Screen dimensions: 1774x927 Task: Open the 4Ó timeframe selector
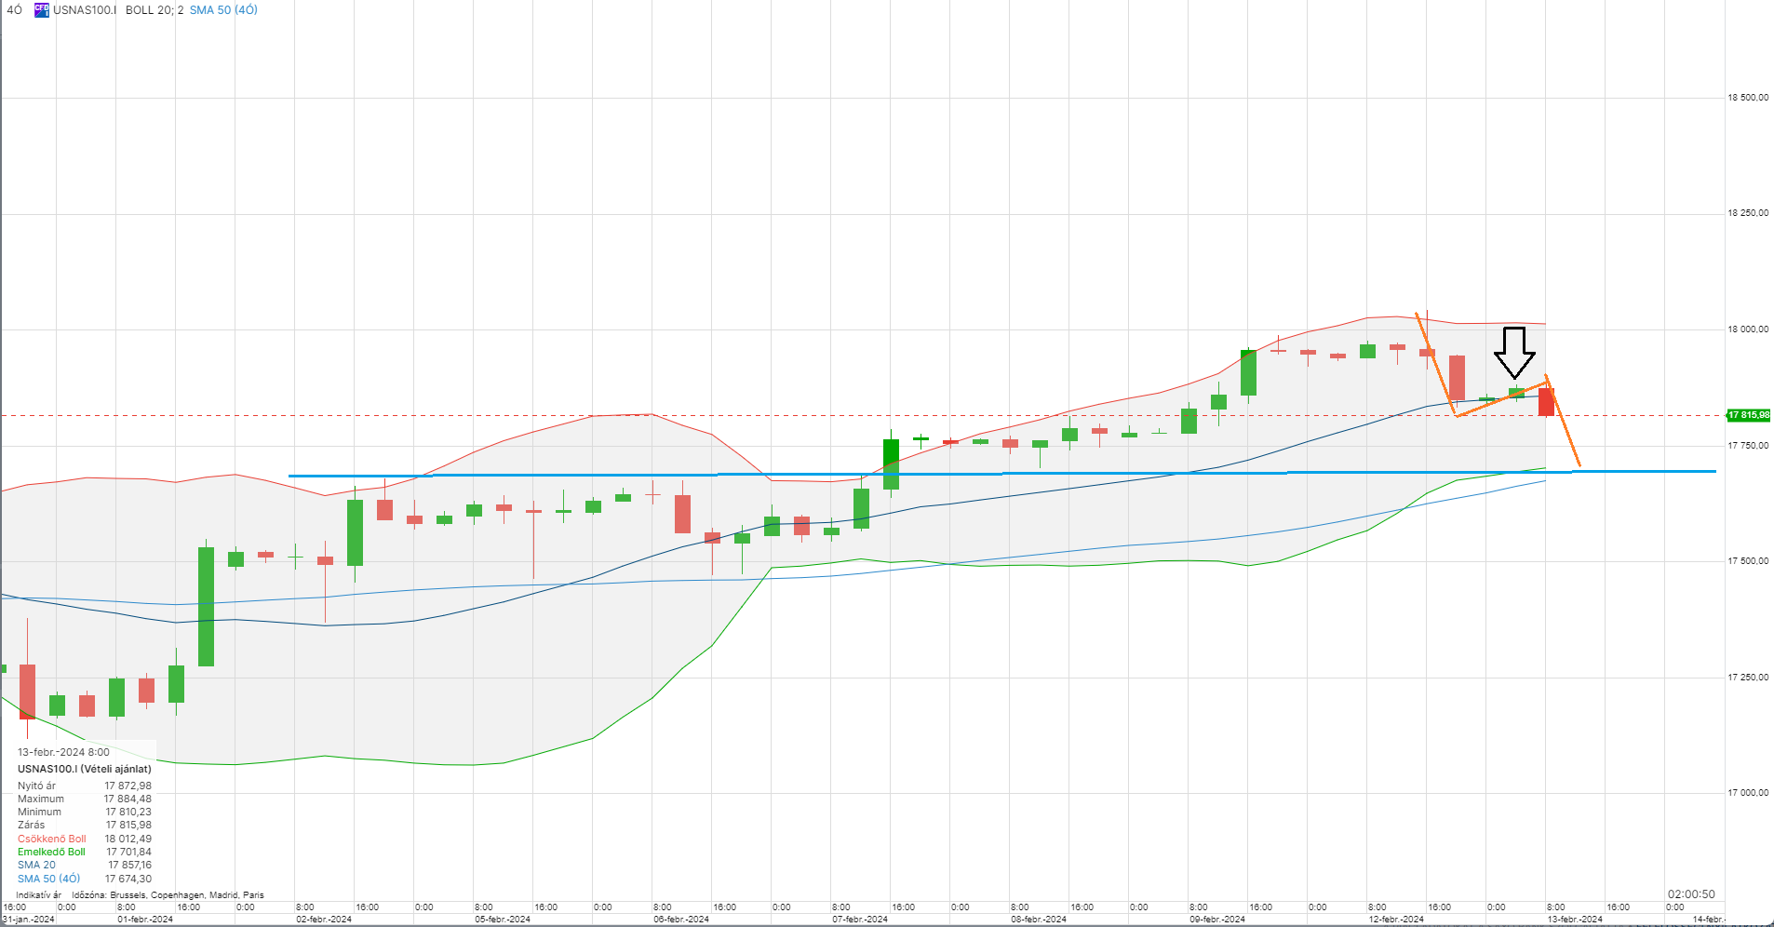point(14,10)
